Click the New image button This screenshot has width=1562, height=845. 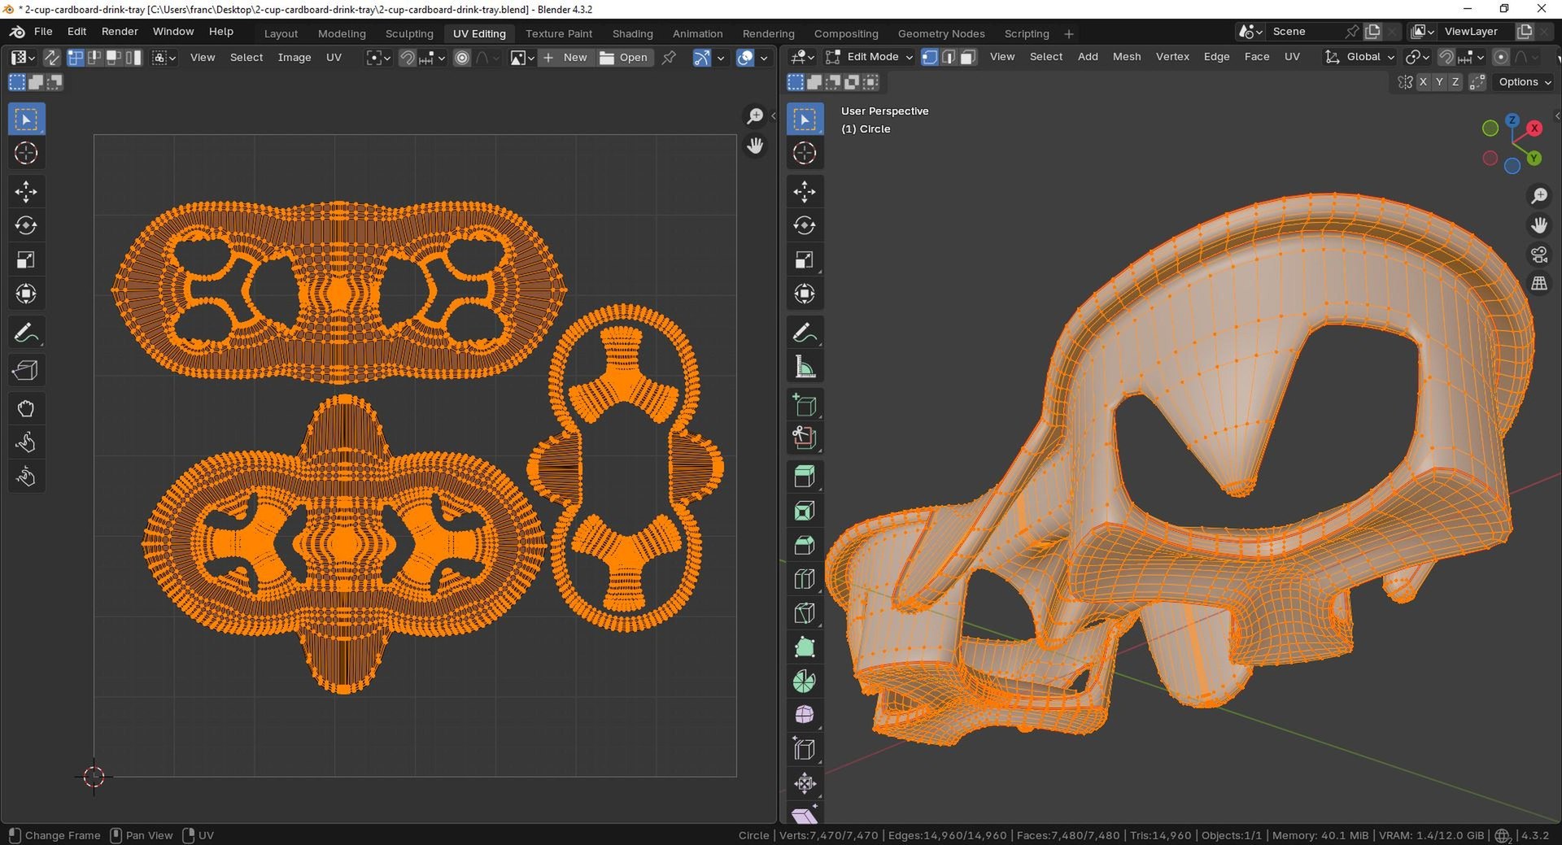[565, 58]
